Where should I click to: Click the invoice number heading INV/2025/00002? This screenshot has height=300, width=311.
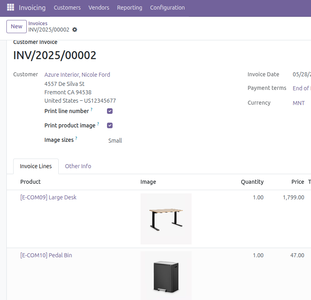click(x=55, y=55)
